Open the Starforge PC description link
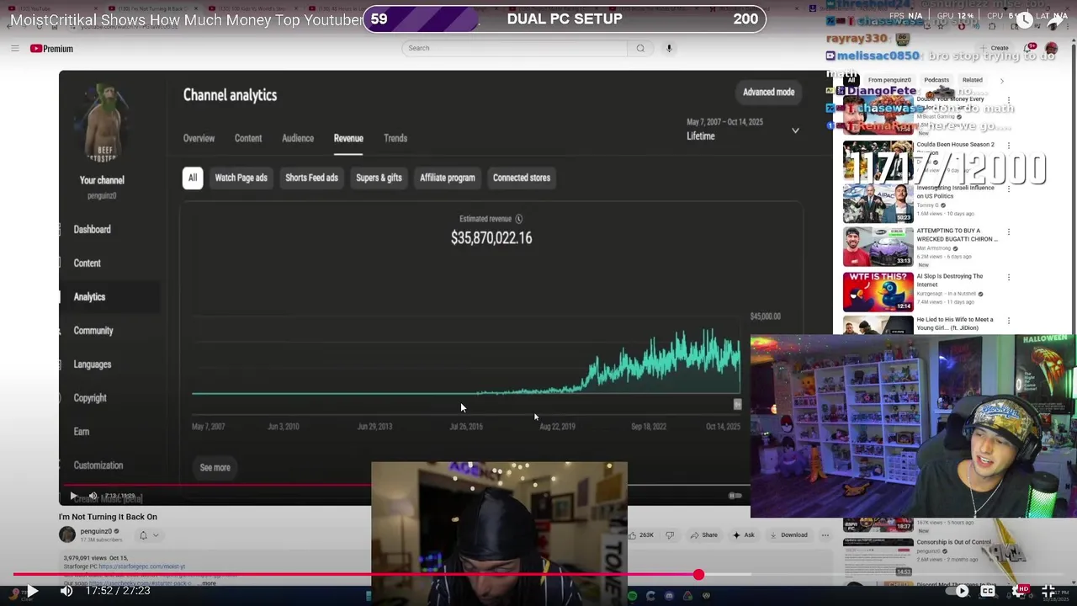Viewport: 1077px width, 606px height. point(141,566)
